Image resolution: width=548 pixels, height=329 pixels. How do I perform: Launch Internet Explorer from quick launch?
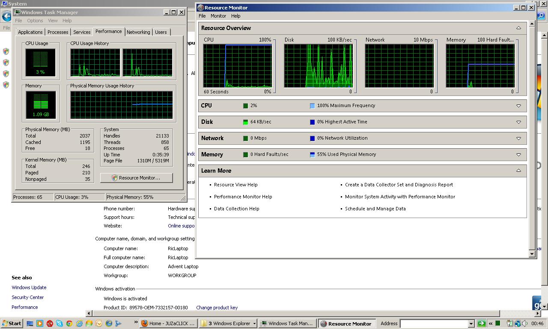79,323
